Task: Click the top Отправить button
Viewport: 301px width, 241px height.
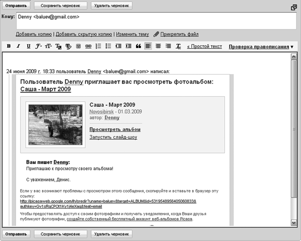Action: point(16,6)
